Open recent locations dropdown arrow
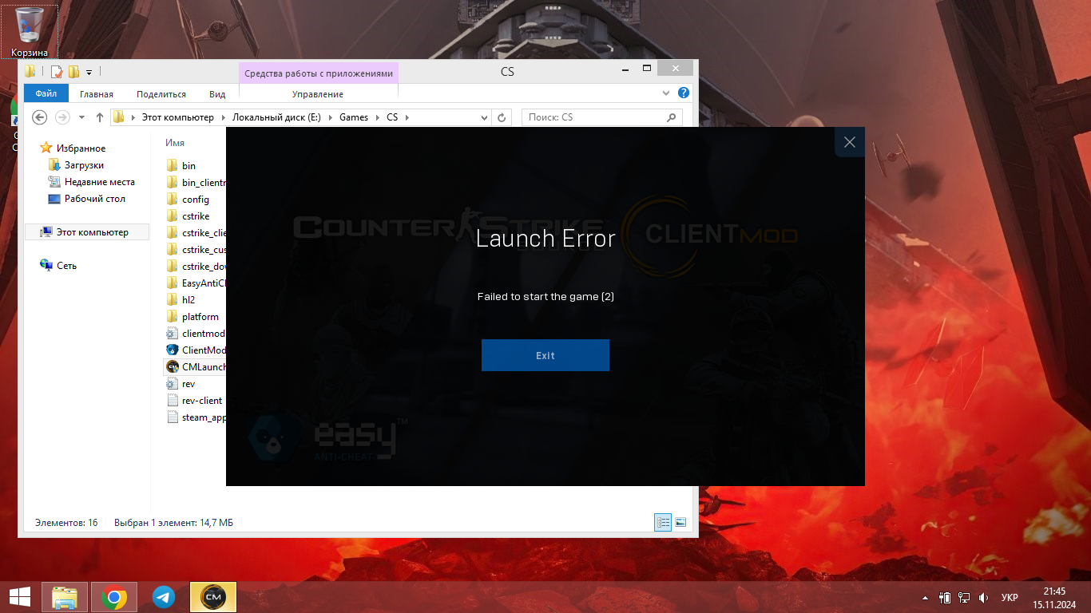Screen dimensions: 1091x613 pos(82,118)
